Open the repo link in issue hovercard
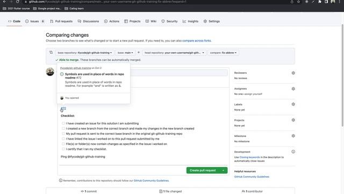344x194 pixels. [x=75, y=68]
